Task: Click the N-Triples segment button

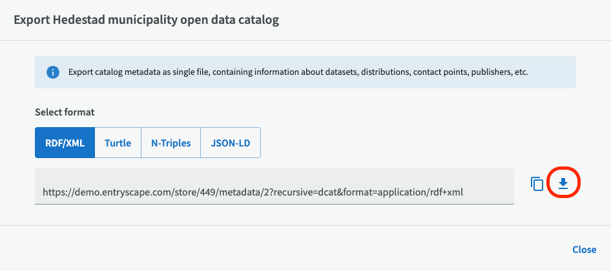Action: click(x=171, y=143)
